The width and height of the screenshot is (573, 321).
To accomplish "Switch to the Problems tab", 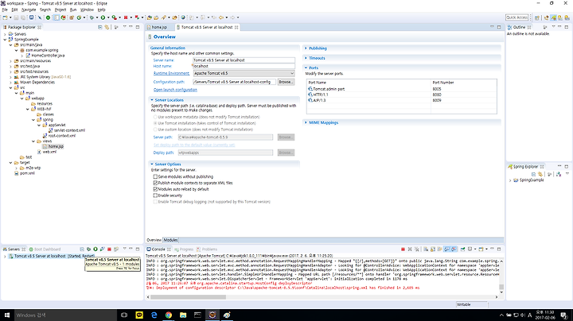I will (207, 249).
